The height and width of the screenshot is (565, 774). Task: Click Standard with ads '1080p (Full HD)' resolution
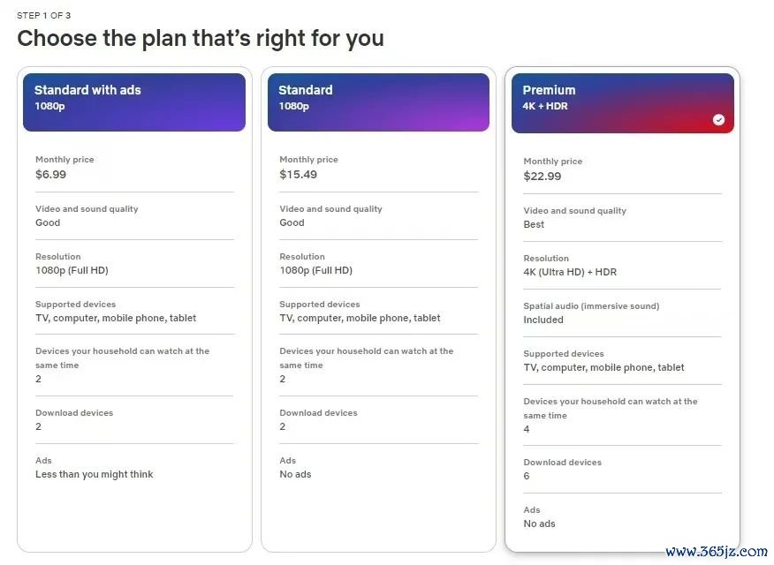click(72, 270)
